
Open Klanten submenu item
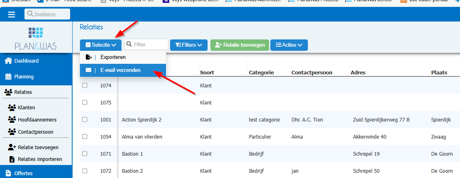27,108
